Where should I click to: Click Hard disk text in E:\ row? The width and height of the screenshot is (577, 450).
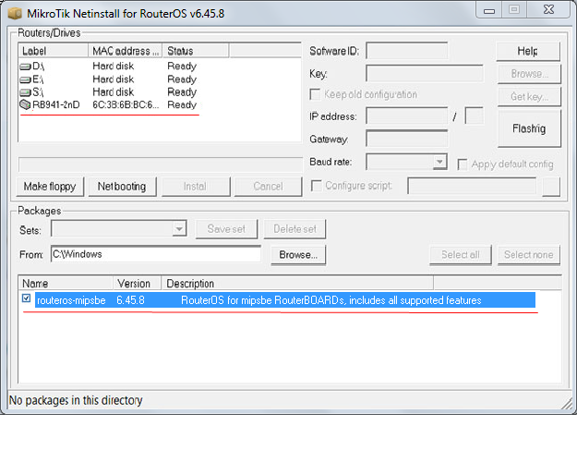[x=114, y=79]
